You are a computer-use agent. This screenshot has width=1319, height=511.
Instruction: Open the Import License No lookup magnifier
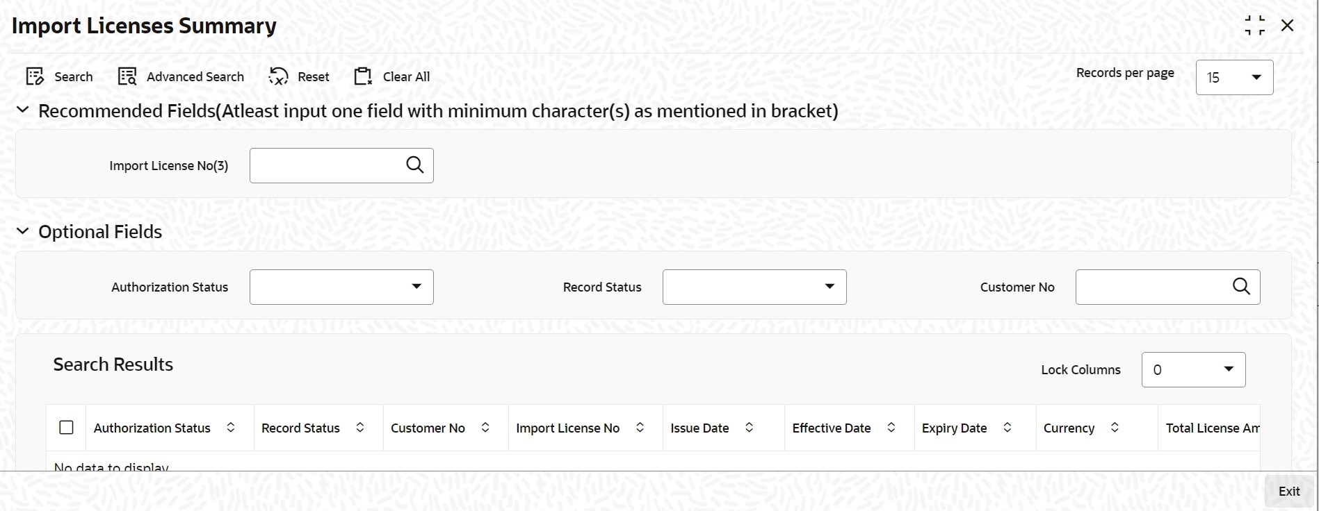(x=415, y=165)
